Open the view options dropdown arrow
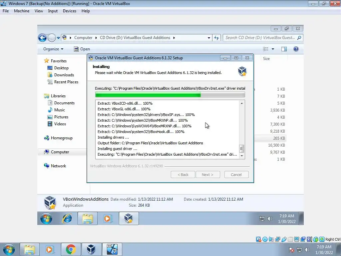 [273, 49]
